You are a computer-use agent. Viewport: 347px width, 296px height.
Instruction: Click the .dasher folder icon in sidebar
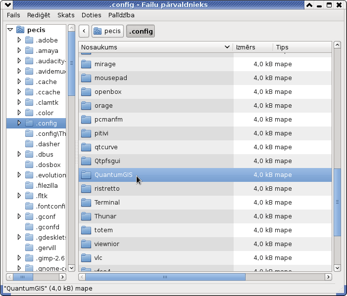coord(29,144)
